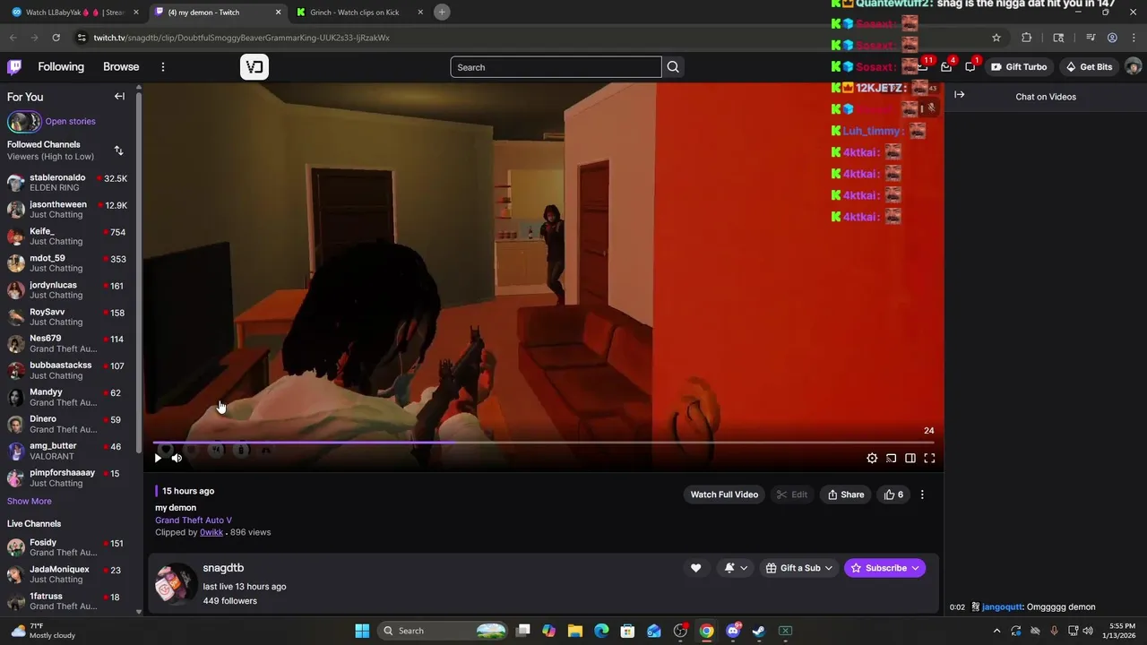Open Nes679 channel in sidebar

click(68, 344)
